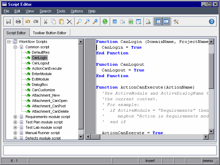Collapse the Common script tree node
The image size is (220, 165).
pyautogui.click(x=15, y=47)
